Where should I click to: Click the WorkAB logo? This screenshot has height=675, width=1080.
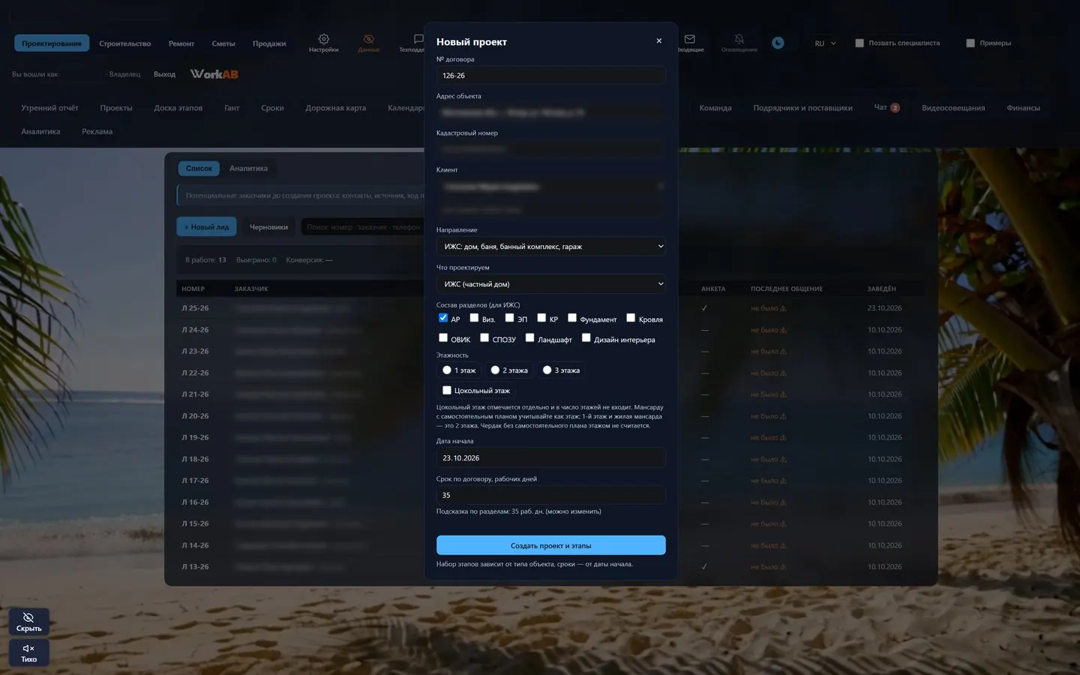click(x=214, y=73)
